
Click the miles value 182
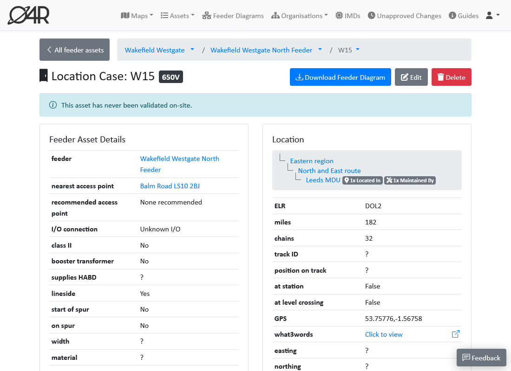click(x=371, y=222)
